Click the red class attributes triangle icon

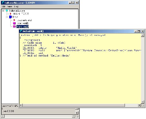(14, 20)
